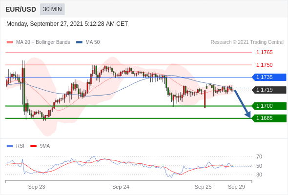Image resolution: width=288 pixels, height=195 pixels.
Task: Click the 'RSI' legend label
Action: click(x=20, y=146)
